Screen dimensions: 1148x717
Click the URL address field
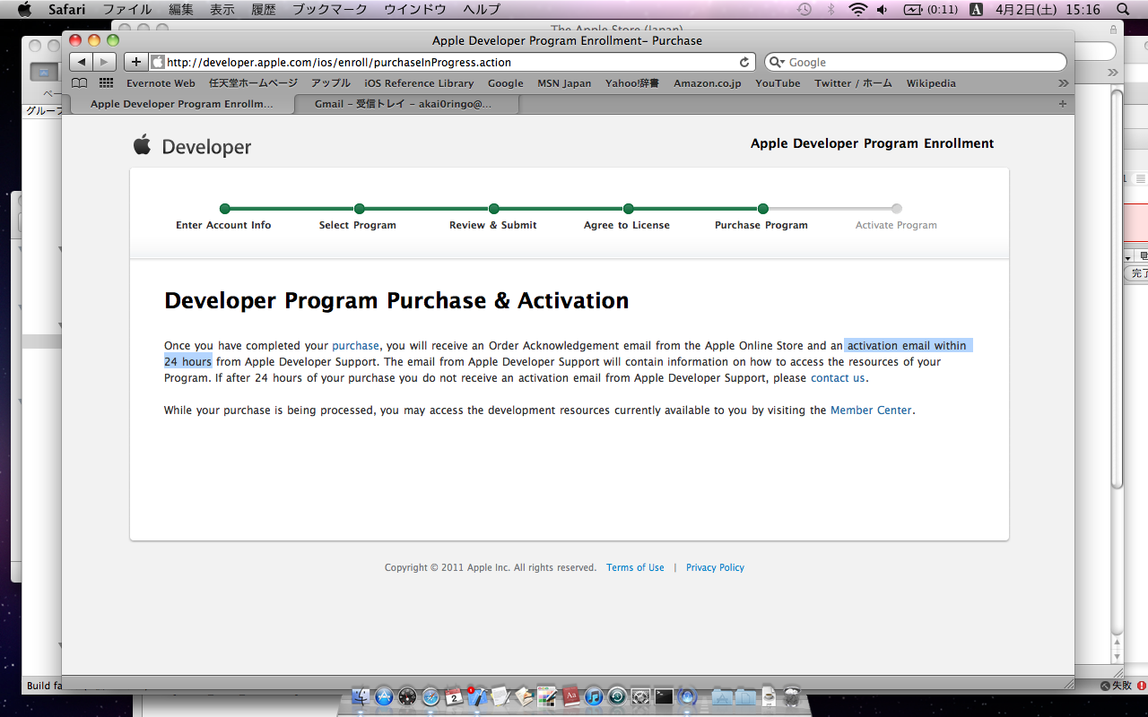(x=451, y=63)
